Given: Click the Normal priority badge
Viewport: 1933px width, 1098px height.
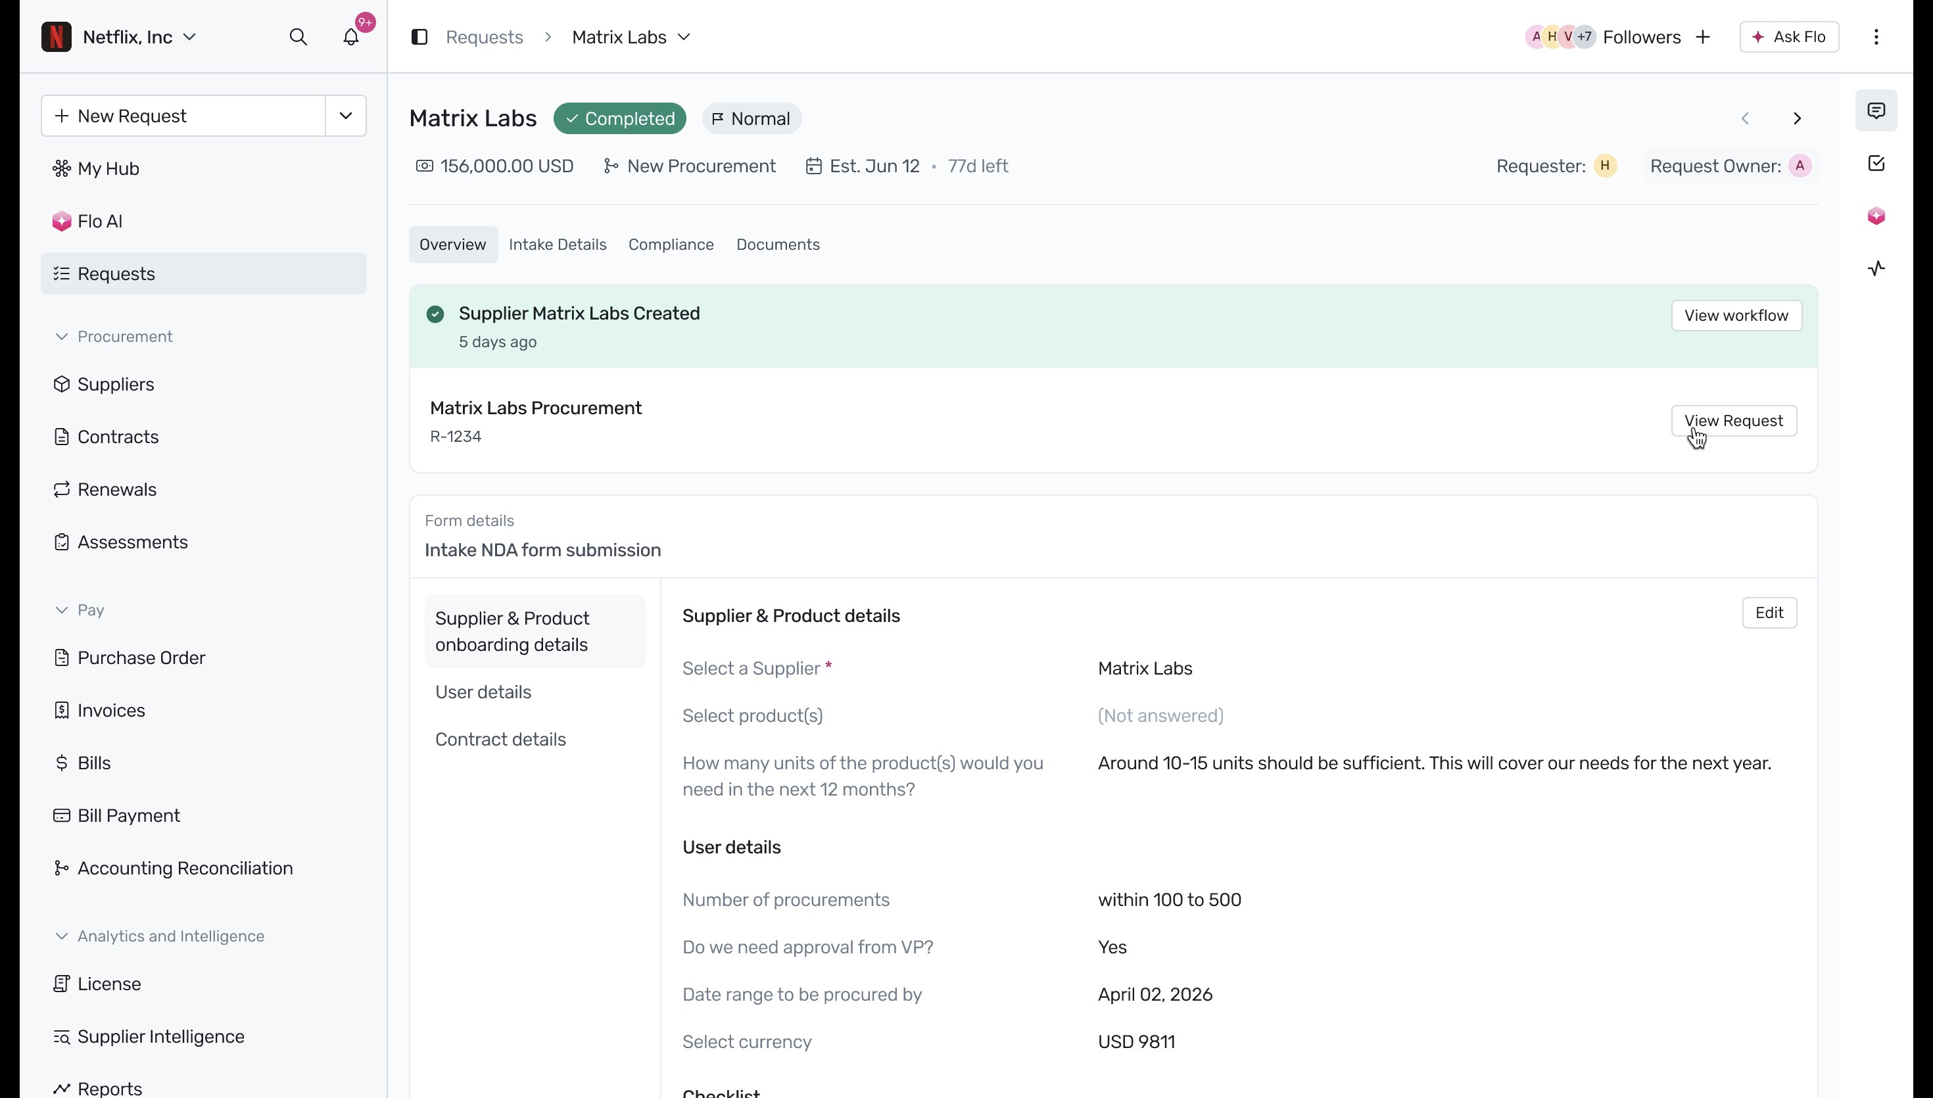Looking at the screenshot, I should pyautogui.click(x=751, y=118).
